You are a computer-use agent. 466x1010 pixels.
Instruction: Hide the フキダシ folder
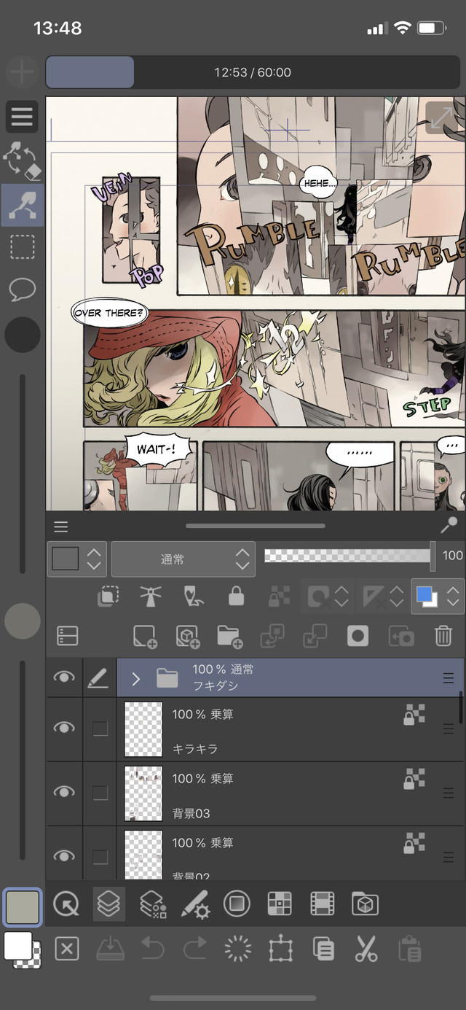64,677
